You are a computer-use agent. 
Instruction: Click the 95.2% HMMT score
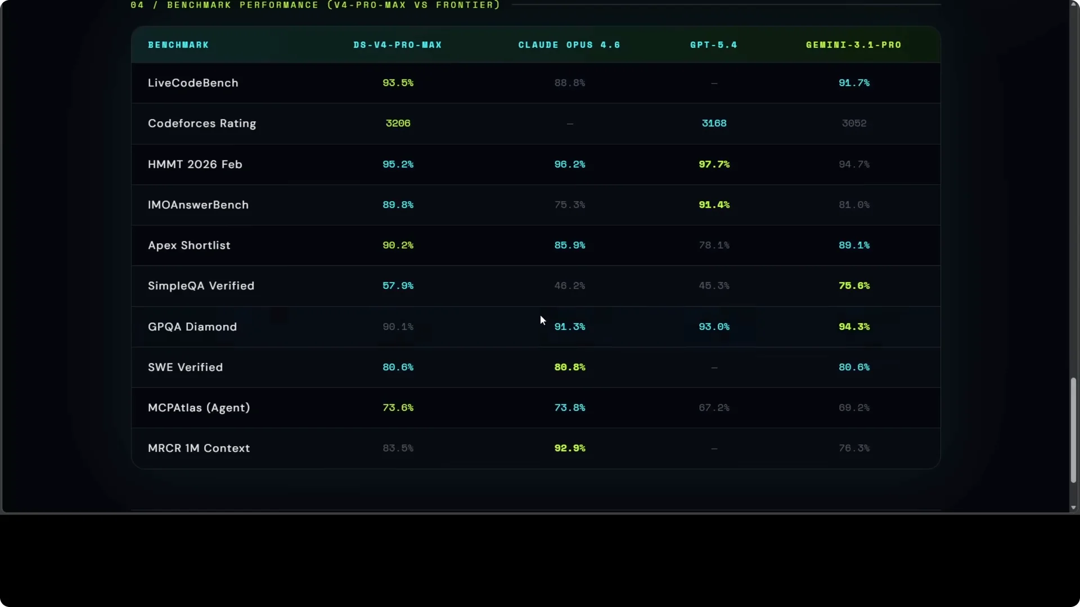pyautogui.click(x=398, y=164)
